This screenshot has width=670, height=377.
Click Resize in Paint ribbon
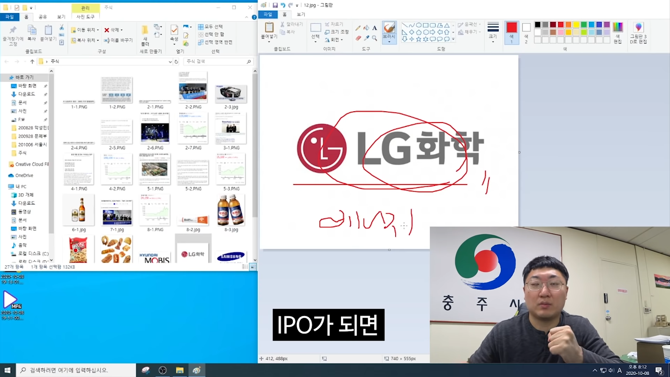point(336,32)
